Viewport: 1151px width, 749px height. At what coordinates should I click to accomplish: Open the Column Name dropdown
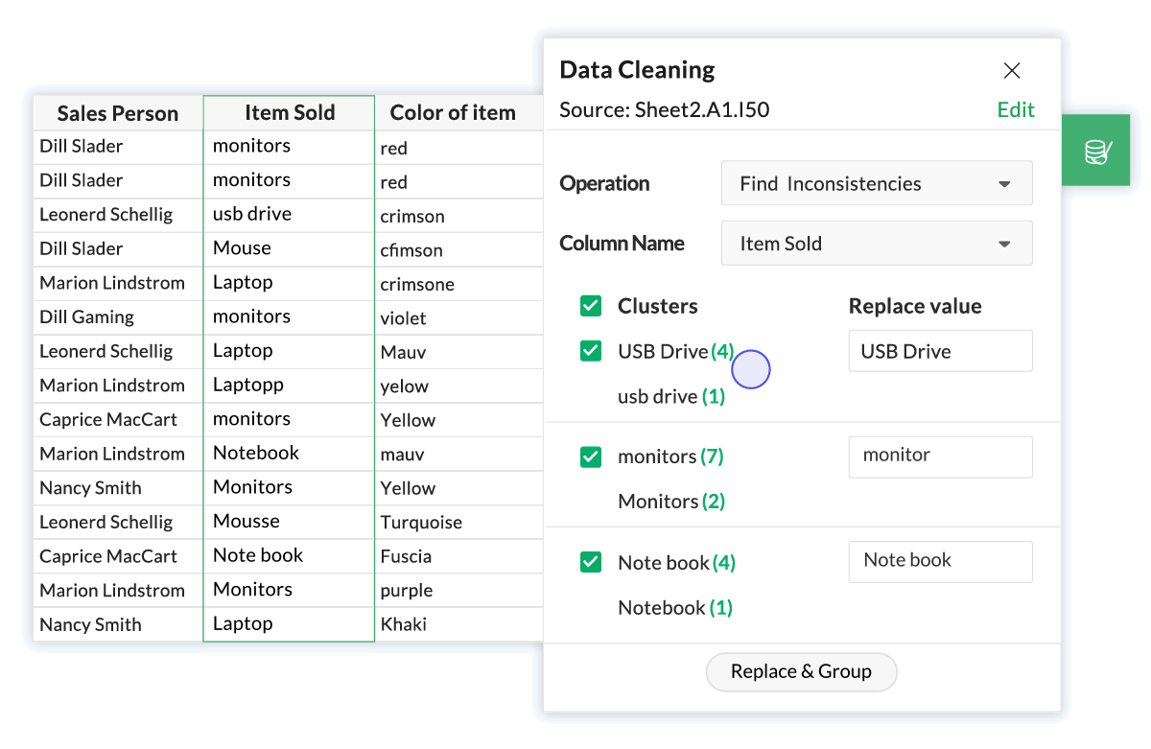(875, 243)
